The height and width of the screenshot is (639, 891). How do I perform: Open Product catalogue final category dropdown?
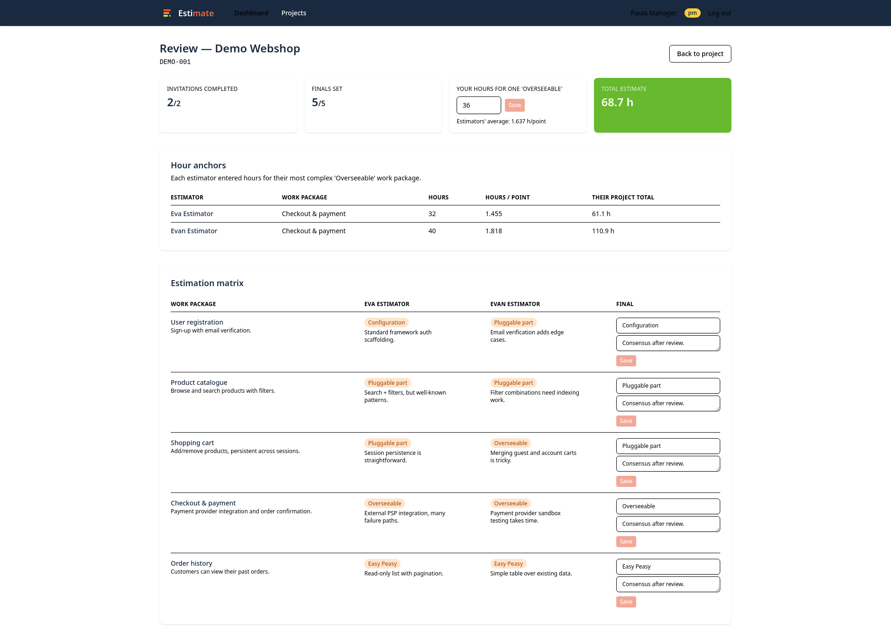tap(668, 386)
